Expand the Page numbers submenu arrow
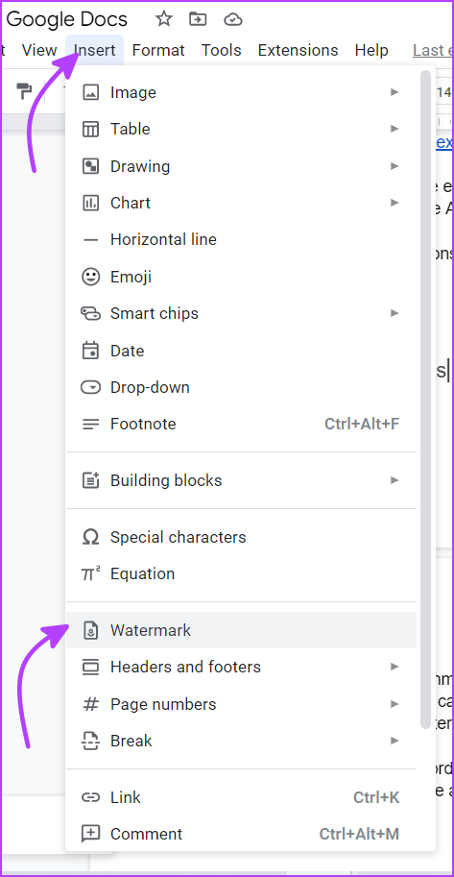454x877 pixels. (x=394, y=703)
